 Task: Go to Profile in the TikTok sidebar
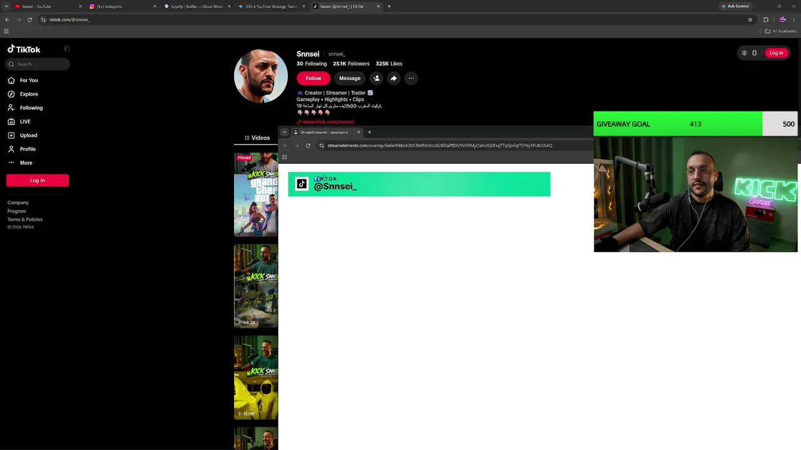(22, 149)
